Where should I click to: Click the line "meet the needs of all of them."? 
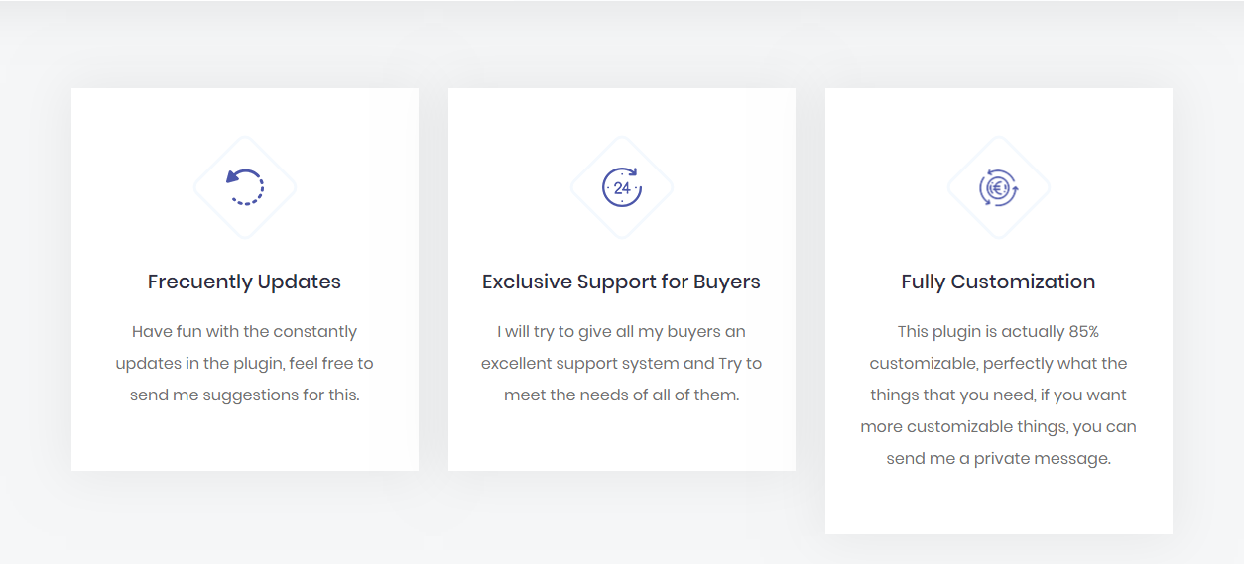[x=621, y=395]
